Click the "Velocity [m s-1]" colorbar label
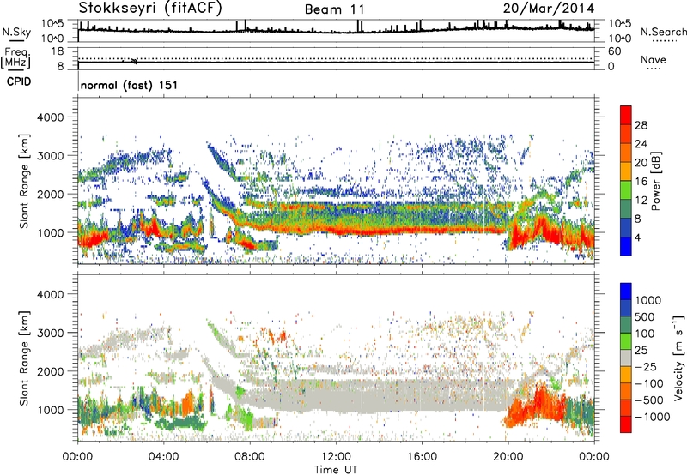Screen dimensions: 687x475 [678, 358]
